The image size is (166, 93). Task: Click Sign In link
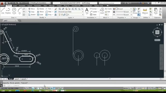click(x=129, y=3)
